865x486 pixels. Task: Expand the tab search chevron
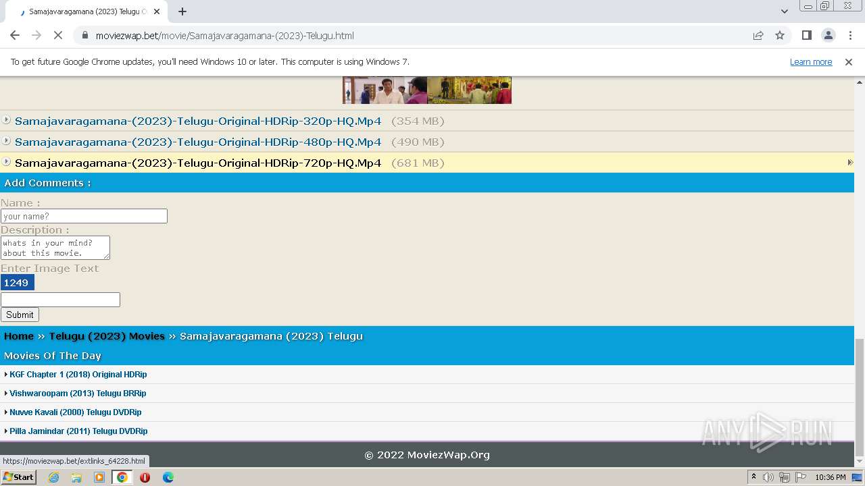784,11
